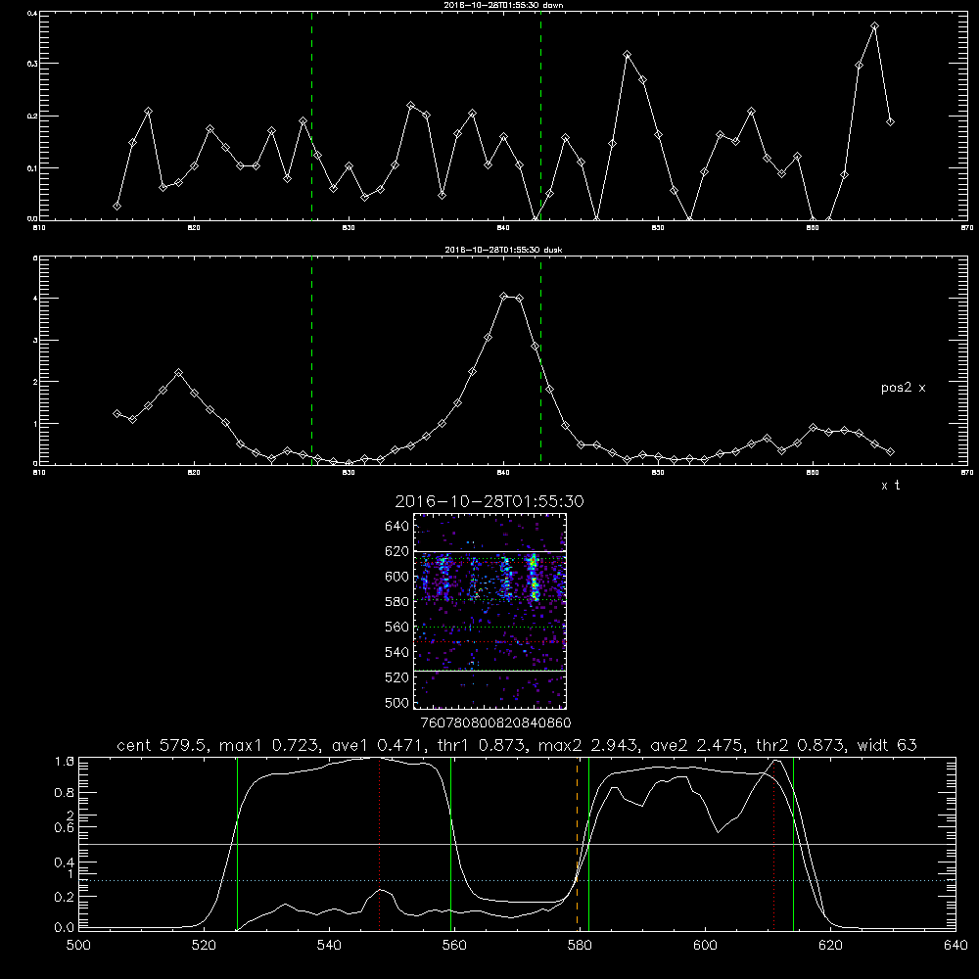The image size is (979, 979).
Task: Click bottom plot y-axis label 0.8
Action: coord(65,792)
